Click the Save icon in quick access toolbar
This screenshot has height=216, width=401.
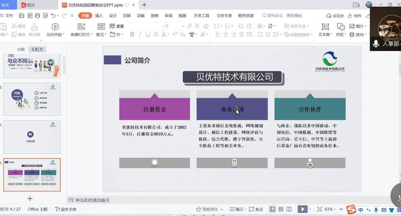point(21,15)
